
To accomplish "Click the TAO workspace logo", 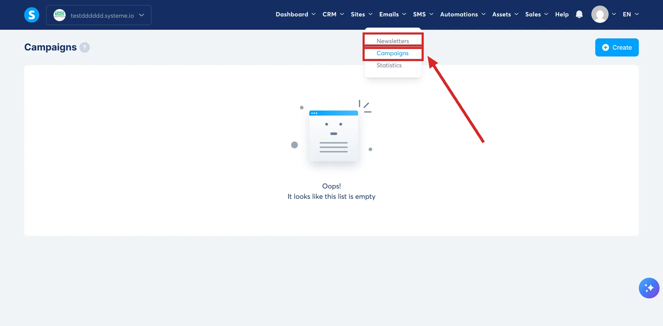I will click(x=59, y=15).
